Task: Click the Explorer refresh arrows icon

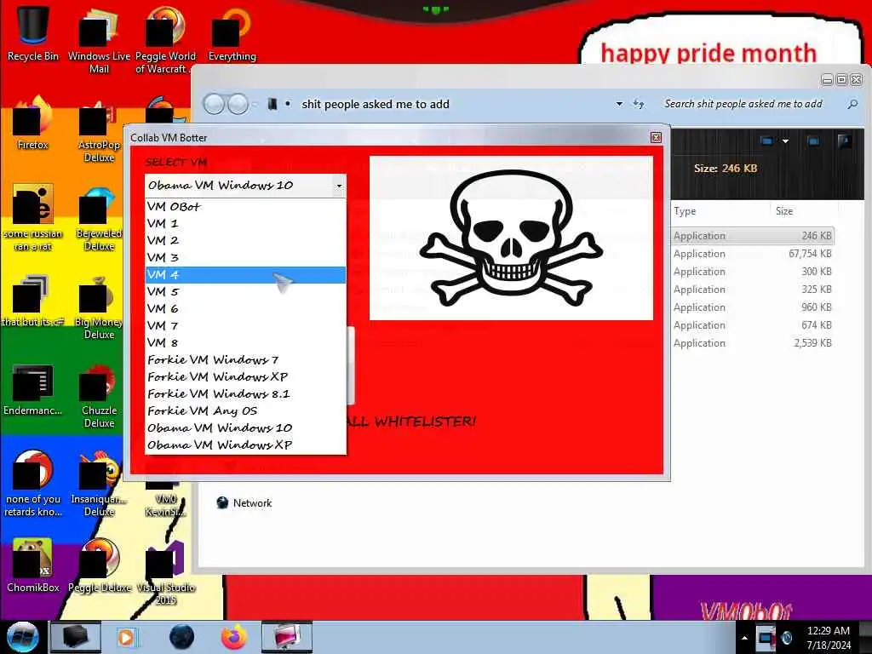Action: (639, 104)
